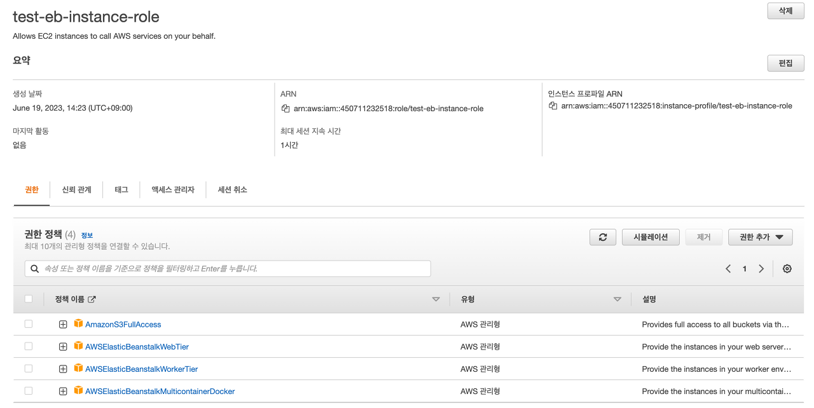Click AWS 관리형 type in AWSElasticBeanstalkWebTier row
This screenshot has height=408, width=814.
point(480,346)
